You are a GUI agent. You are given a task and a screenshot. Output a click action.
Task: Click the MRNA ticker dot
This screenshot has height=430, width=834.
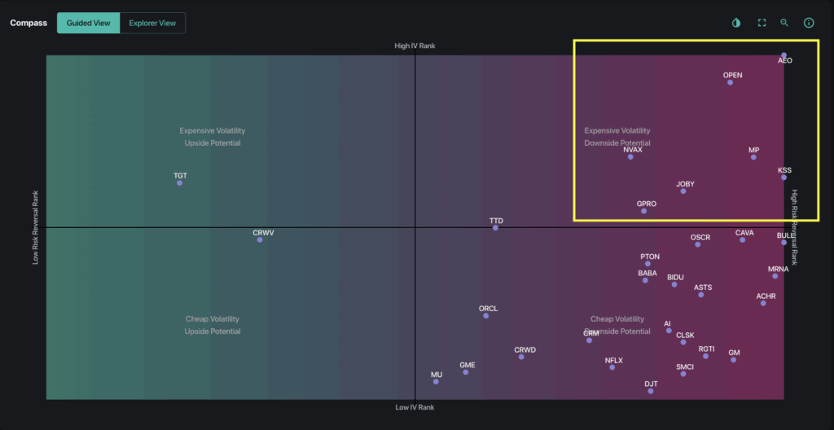[x=775, y=276]
